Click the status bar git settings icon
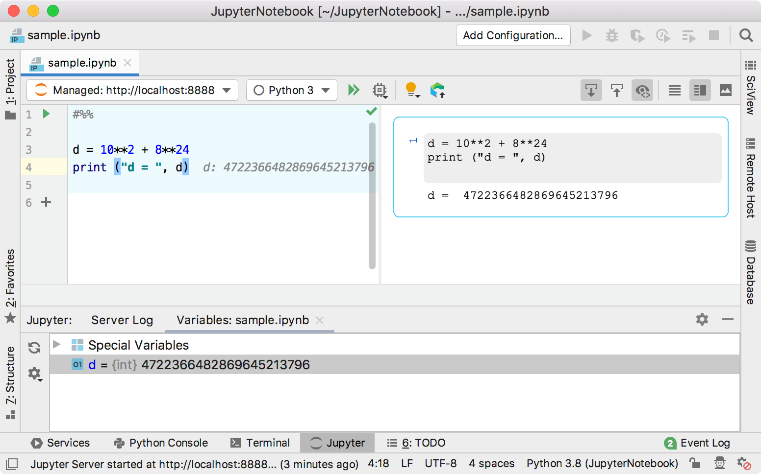Image resolution: width=761 pixels, height=474 pixels. (x=744, y=463)
